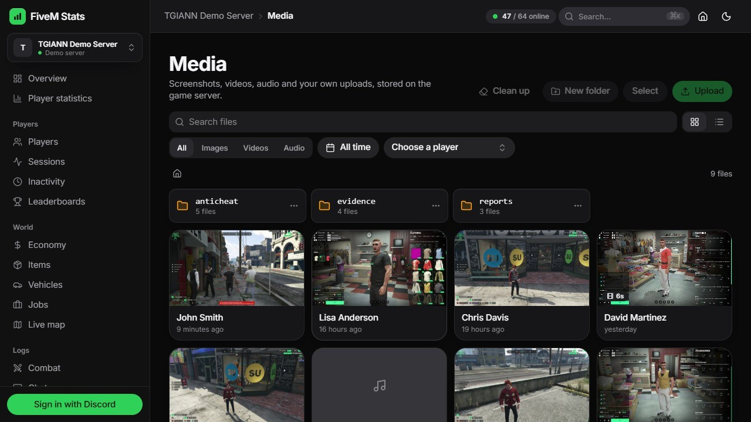
Task: Open the anticheat folder
Action: (x=238, y=206)
